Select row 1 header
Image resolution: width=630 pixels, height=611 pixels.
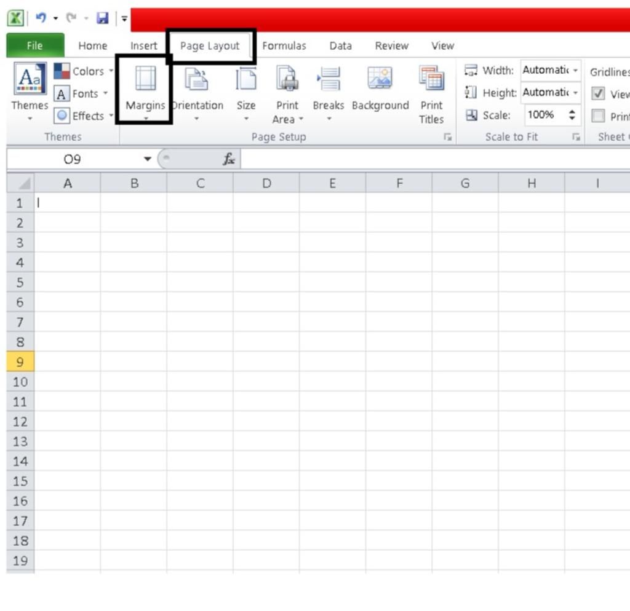20,203
